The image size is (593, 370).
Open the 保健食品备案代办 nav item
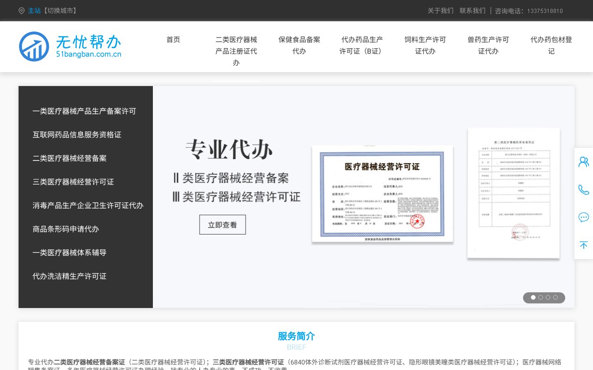[299, 45]
